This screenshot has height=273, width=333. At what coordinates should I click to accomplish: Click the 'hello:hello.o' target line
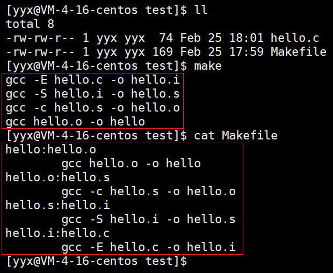(51, 150)
